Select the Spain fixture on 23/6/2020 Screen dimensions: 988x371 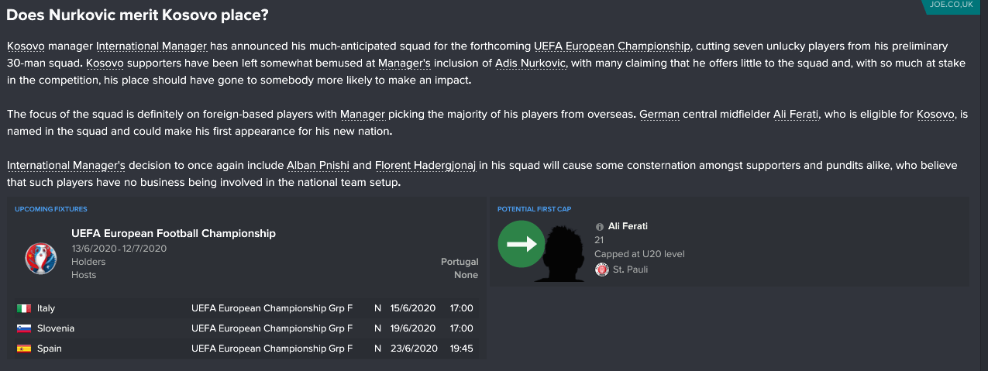click(x=247, y=349)
